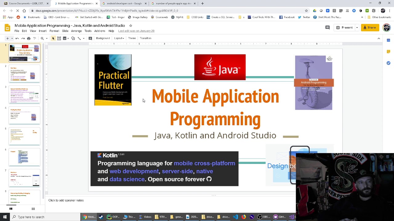This screenshot has width=394, height=221.
Task: Open the Present options dropdown arrow
Action: (x=357, y=28)
